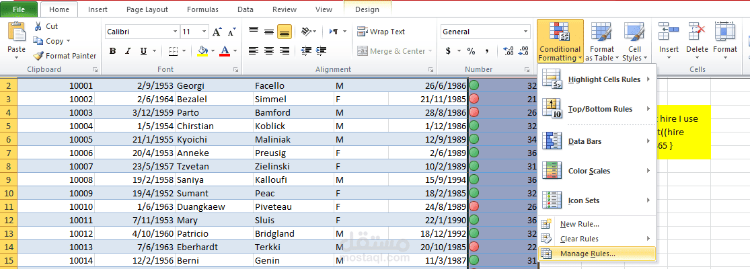Toggle Italic formatting
750x269 pixels.
[128, 51]
